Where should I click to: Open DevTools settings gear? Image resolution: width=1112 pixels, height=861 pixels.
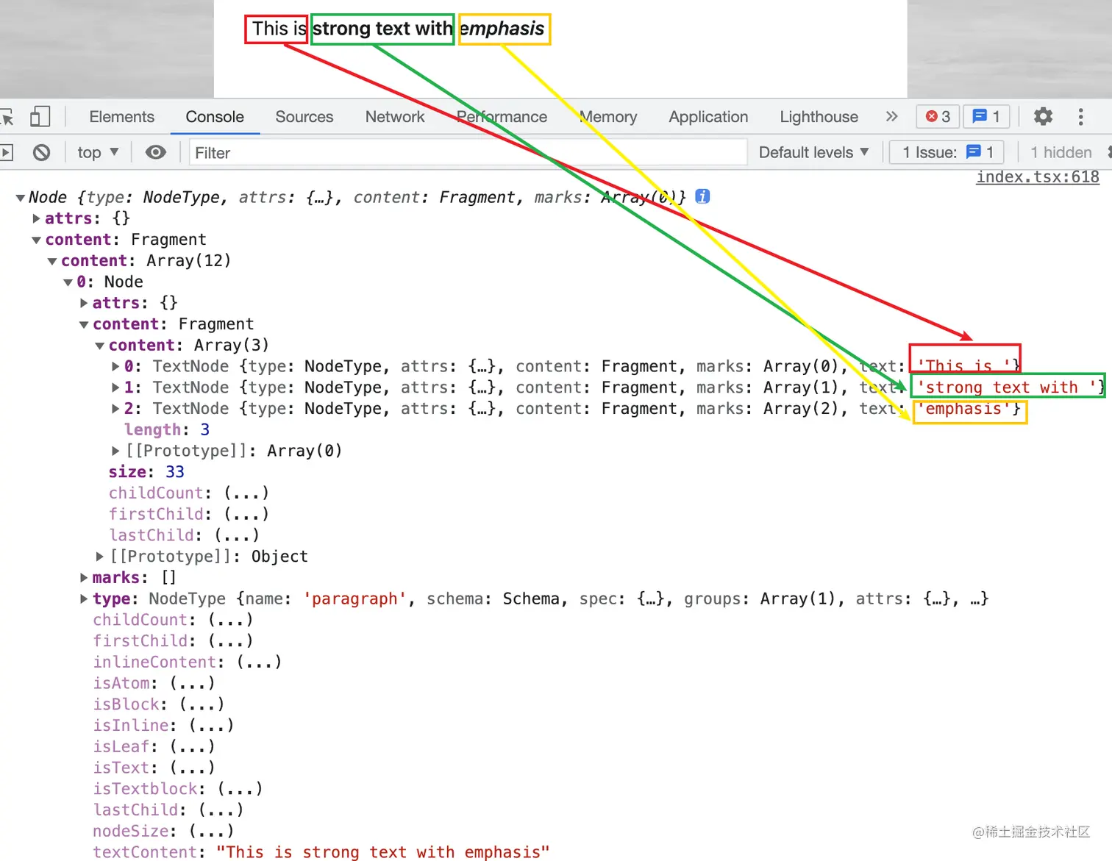point(1043,116)
